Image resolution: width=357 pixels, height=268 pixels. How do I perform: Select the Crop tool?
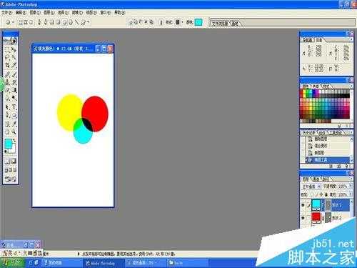point(7,65)
